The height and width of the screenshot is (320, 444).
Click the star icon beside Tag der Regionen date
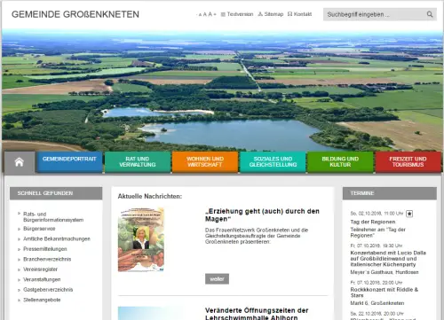click(x=409, y=214)
